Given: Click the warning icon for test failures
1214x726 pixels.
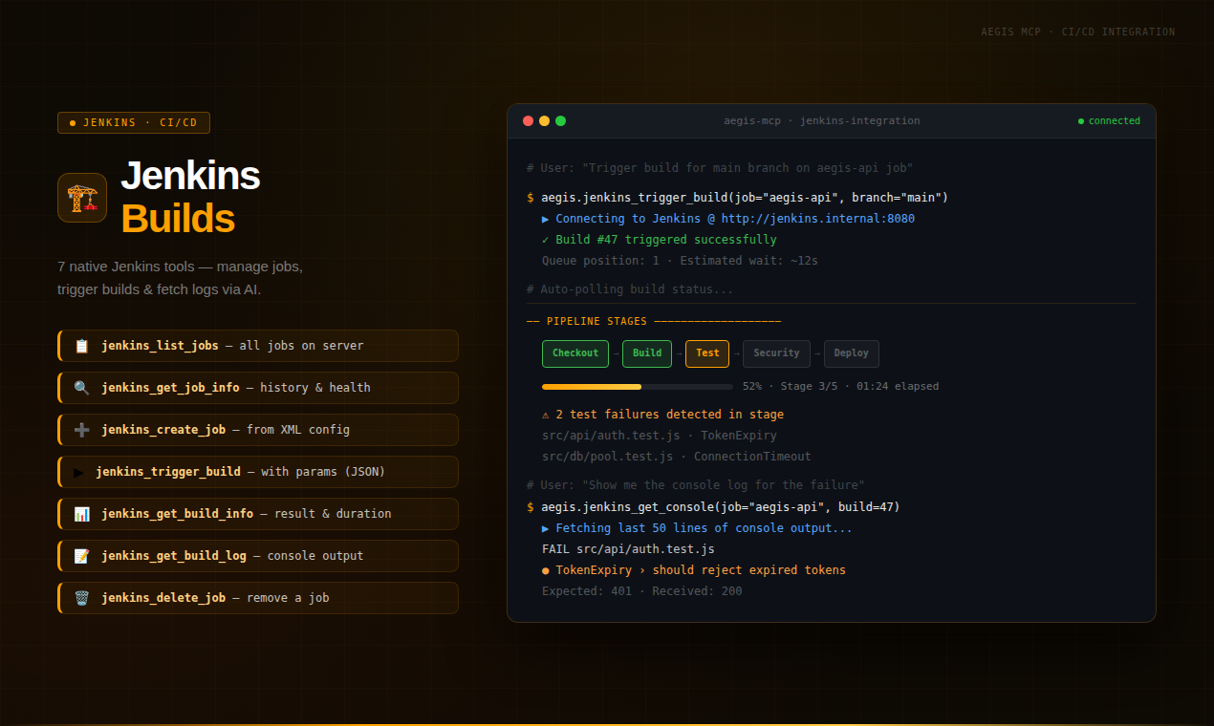Looking at the screenshot, I should pos(546,415).
